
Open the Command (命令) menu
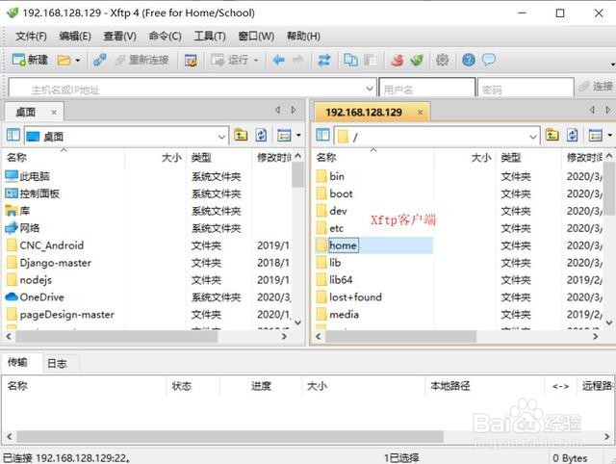pyautogui.click(x=165, y=37)
